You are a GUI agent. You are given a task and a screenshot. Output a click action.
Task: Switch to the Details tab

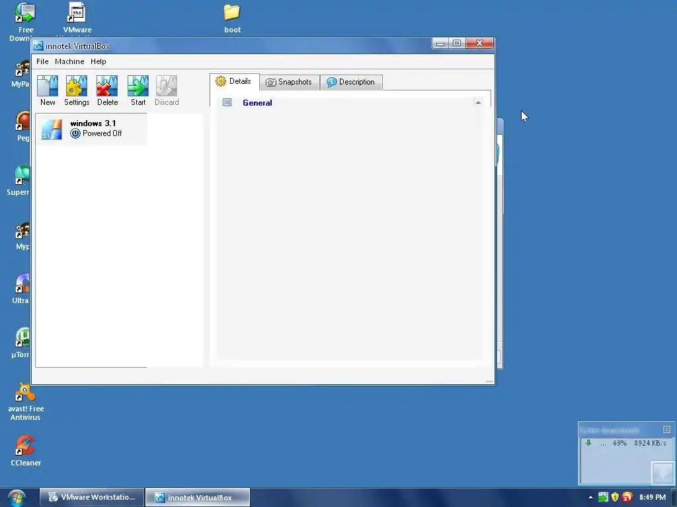coord(235,81)
